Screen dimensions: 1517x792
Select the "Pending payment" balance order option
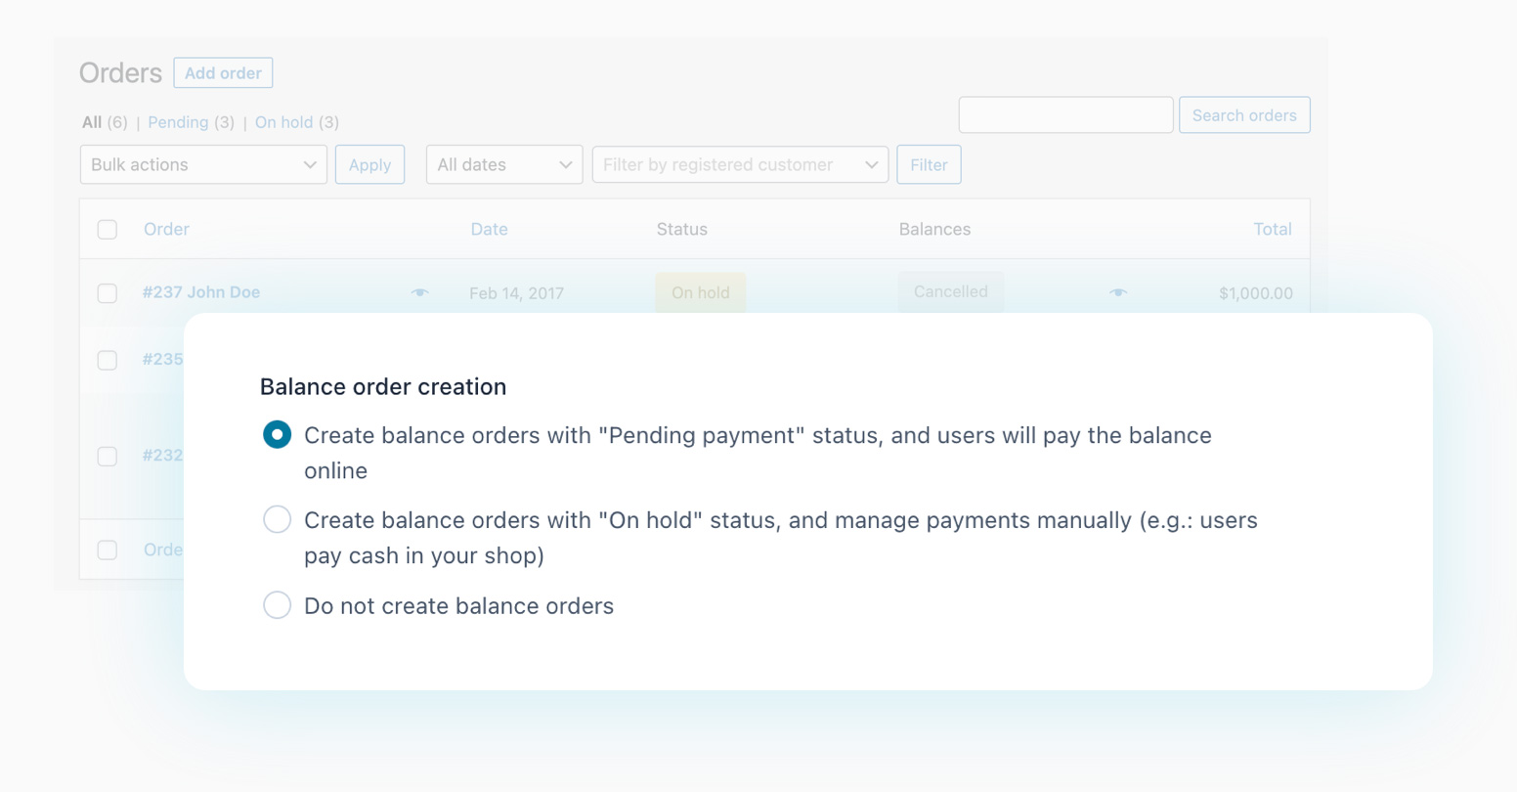click(x=277, y=434)
